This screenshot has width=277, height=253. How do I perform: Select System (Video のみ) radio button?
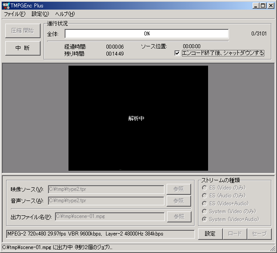point(205,211)
